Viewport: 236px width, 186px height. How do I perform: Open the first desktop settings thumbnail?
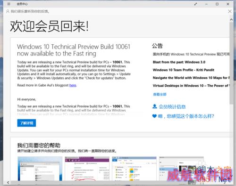click(x=40, y=169)
